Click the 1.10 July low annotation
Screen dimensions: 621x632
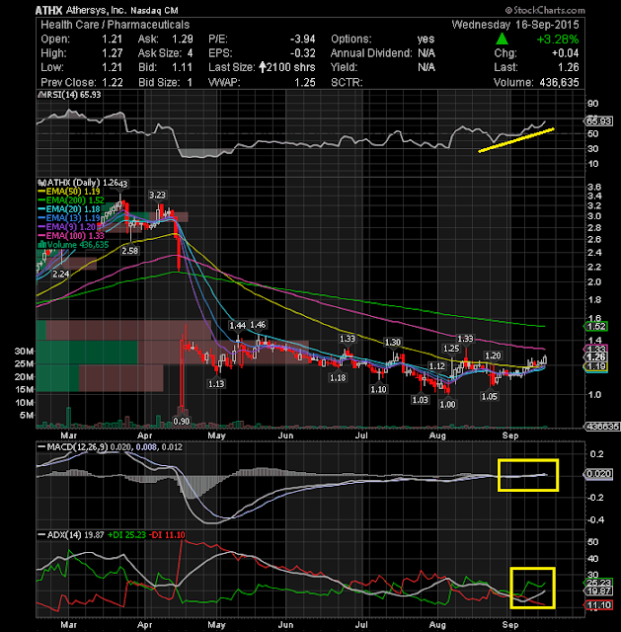(378, 389)
